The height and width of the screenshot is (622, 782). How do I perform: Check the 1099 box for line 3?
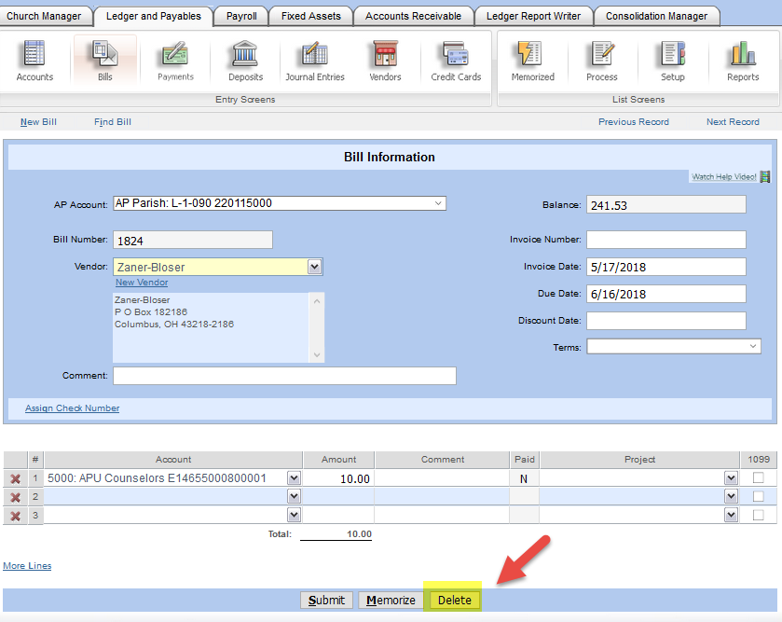click(758, 515)
